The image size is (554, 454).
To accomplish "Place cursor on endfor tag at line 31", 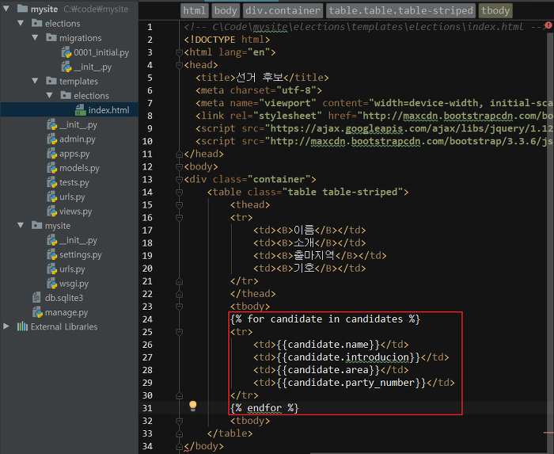I will point(264,408).
